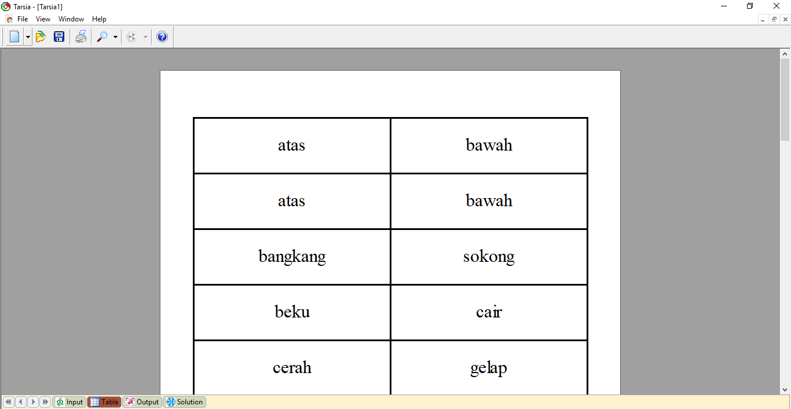This screenshot has height=409, width=791.
Task: Open the View menu
Action: click(x=43, y=19)
